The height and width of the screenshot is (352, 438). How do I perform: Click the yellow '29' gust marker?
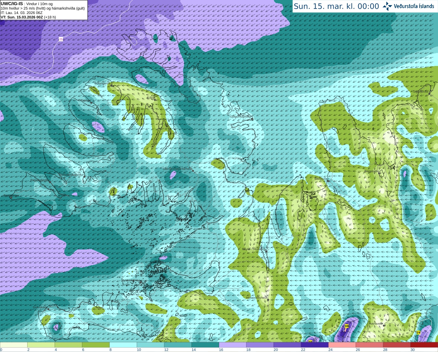pyautogui.click(x=418, y=333)
